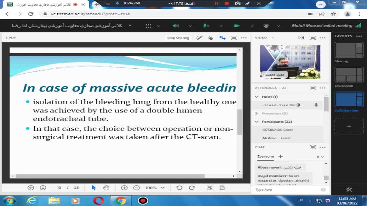Zoom in on the shared document

[124, 188]
